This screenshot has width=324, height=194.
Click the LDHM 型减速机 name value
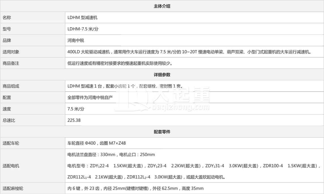[x=82, y=18]
